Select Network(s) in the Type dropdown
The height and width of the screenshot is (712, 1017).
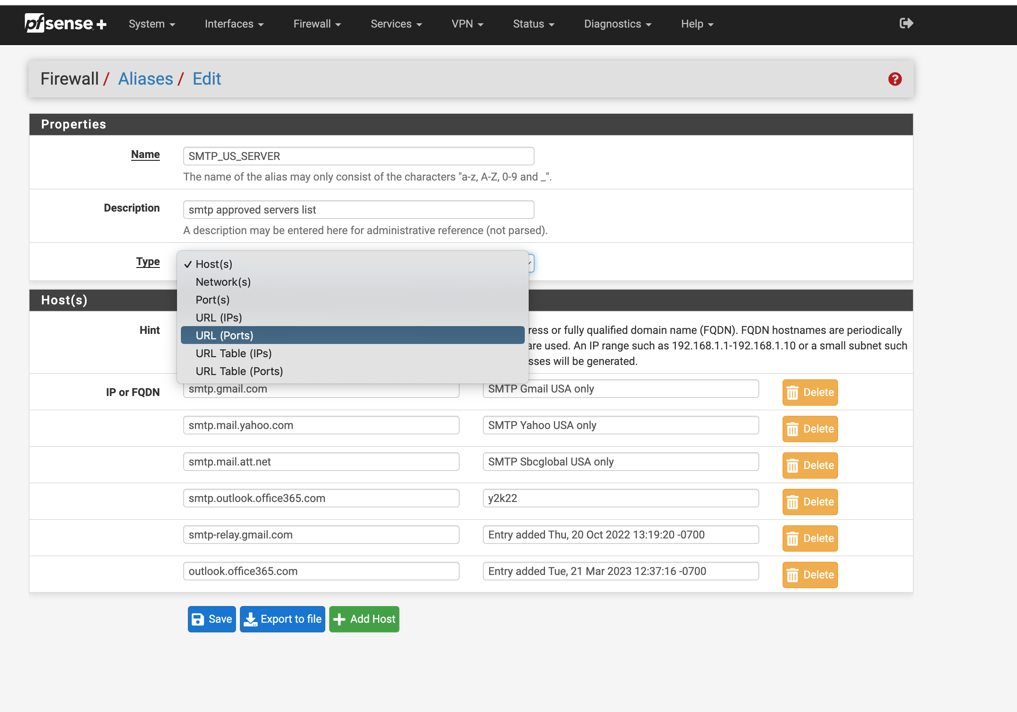[x=223, y=282]
